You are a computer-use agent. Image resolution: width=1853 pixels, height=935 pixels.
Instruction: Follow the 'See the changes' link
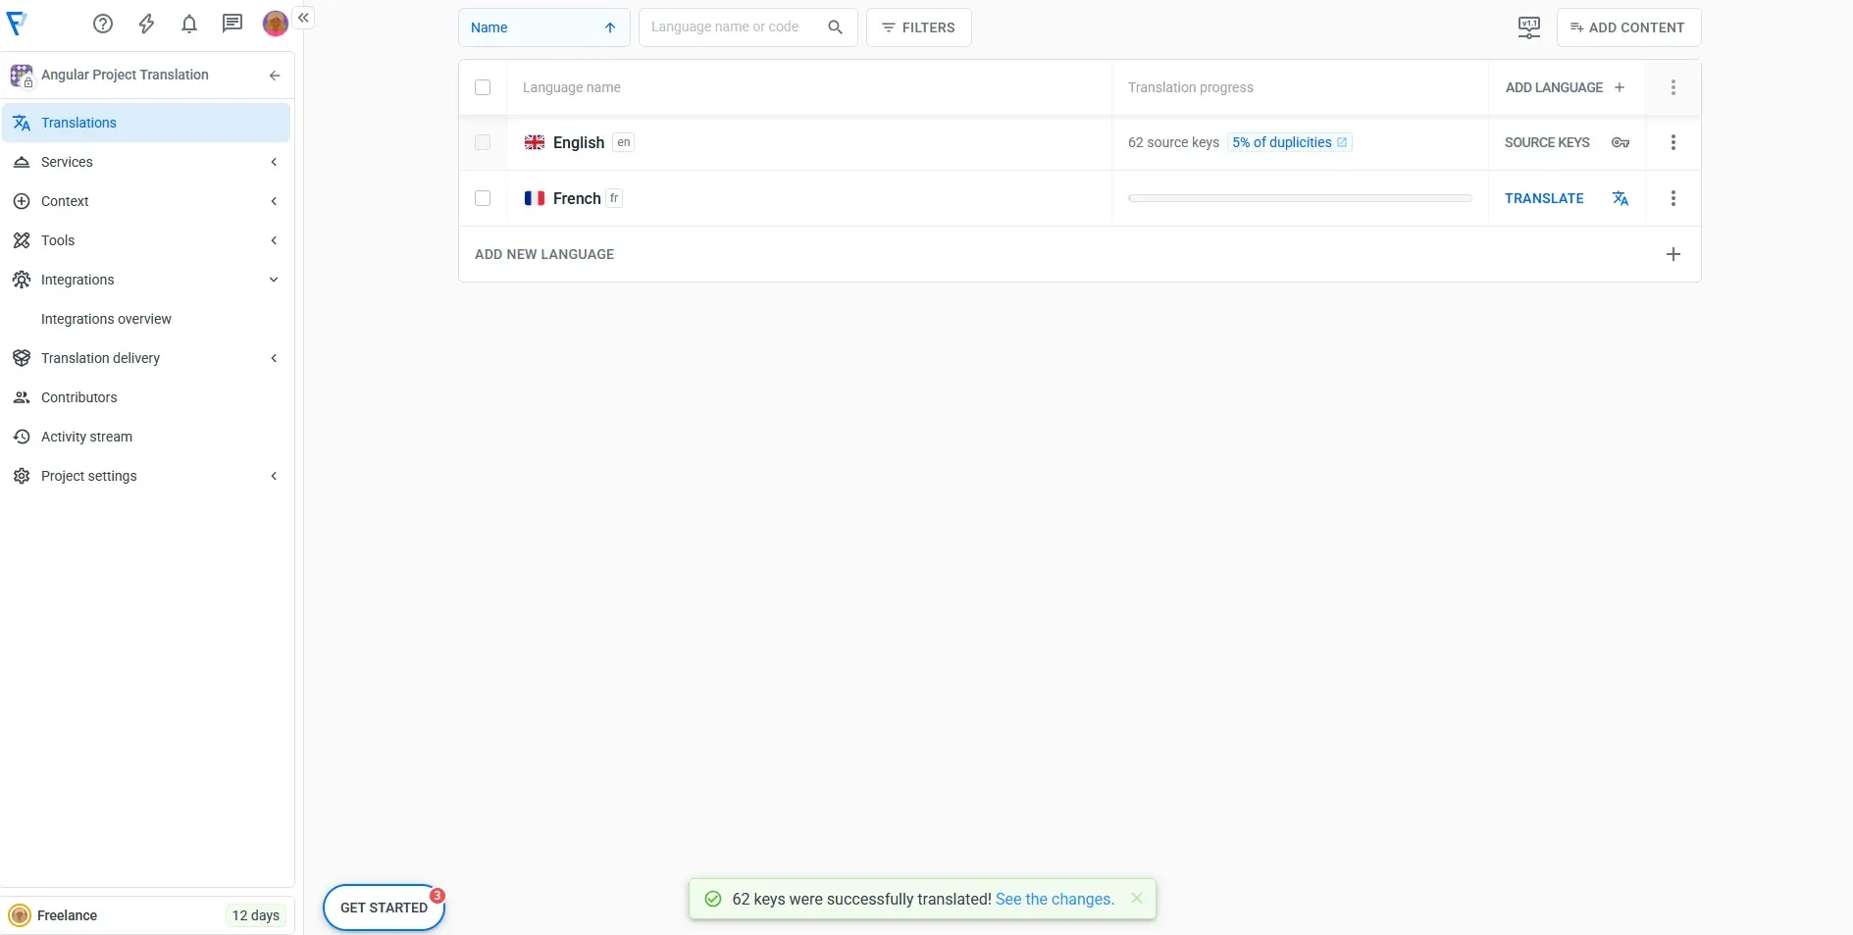click(x=1055, y=899)
